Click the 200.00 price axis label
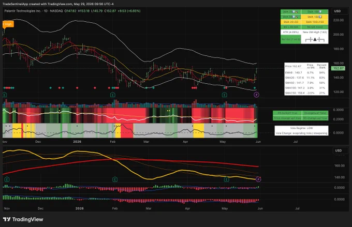Screen dimensions: 352x227 tap(339, 34)
